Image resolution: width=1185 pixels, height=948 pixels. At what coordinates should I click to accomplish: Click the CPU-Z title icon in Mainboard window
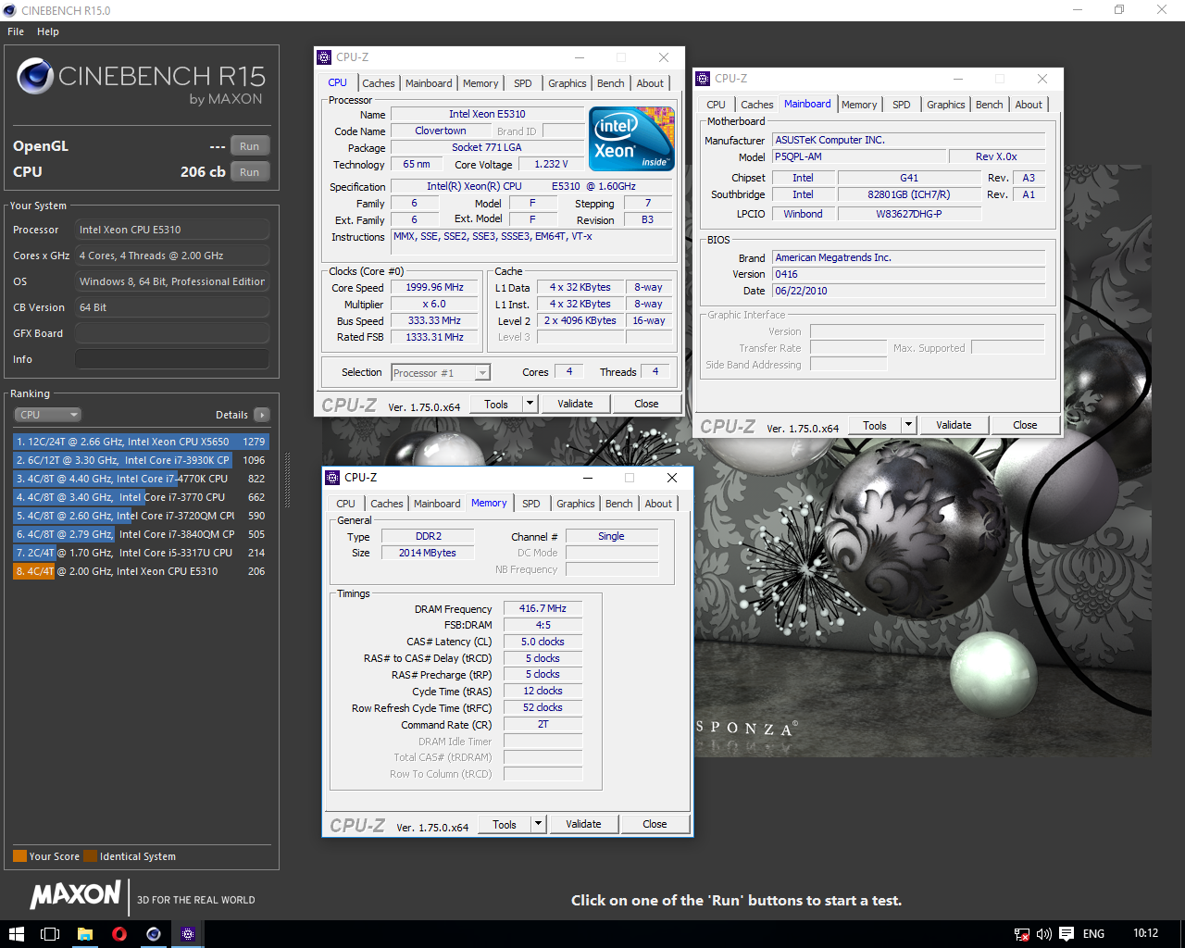click(703, 79)
